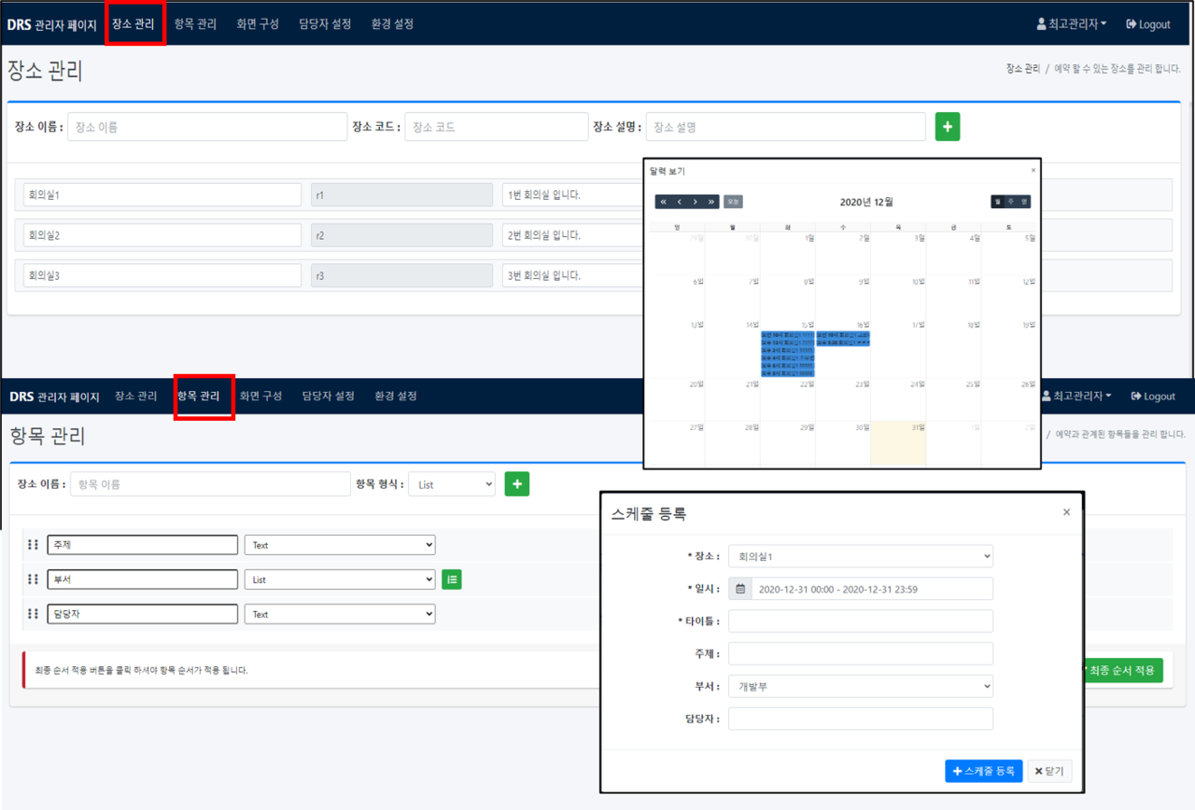This screenshot has width=1195, height=810.
Task: Focus the 주제 field in the schedule dialog
Action: pos(861,654)
